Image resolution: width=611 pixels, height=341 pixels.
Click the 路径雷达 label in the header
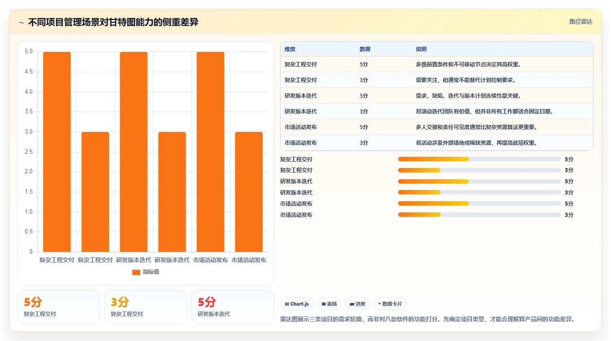click(581, 22)
